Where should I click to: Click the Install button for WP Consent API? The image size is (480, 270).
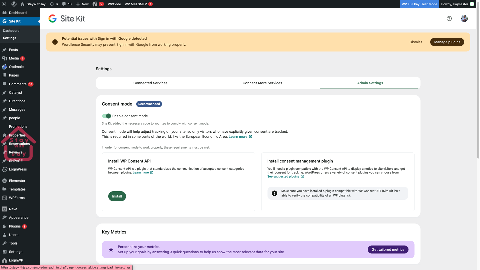[117, 196]
